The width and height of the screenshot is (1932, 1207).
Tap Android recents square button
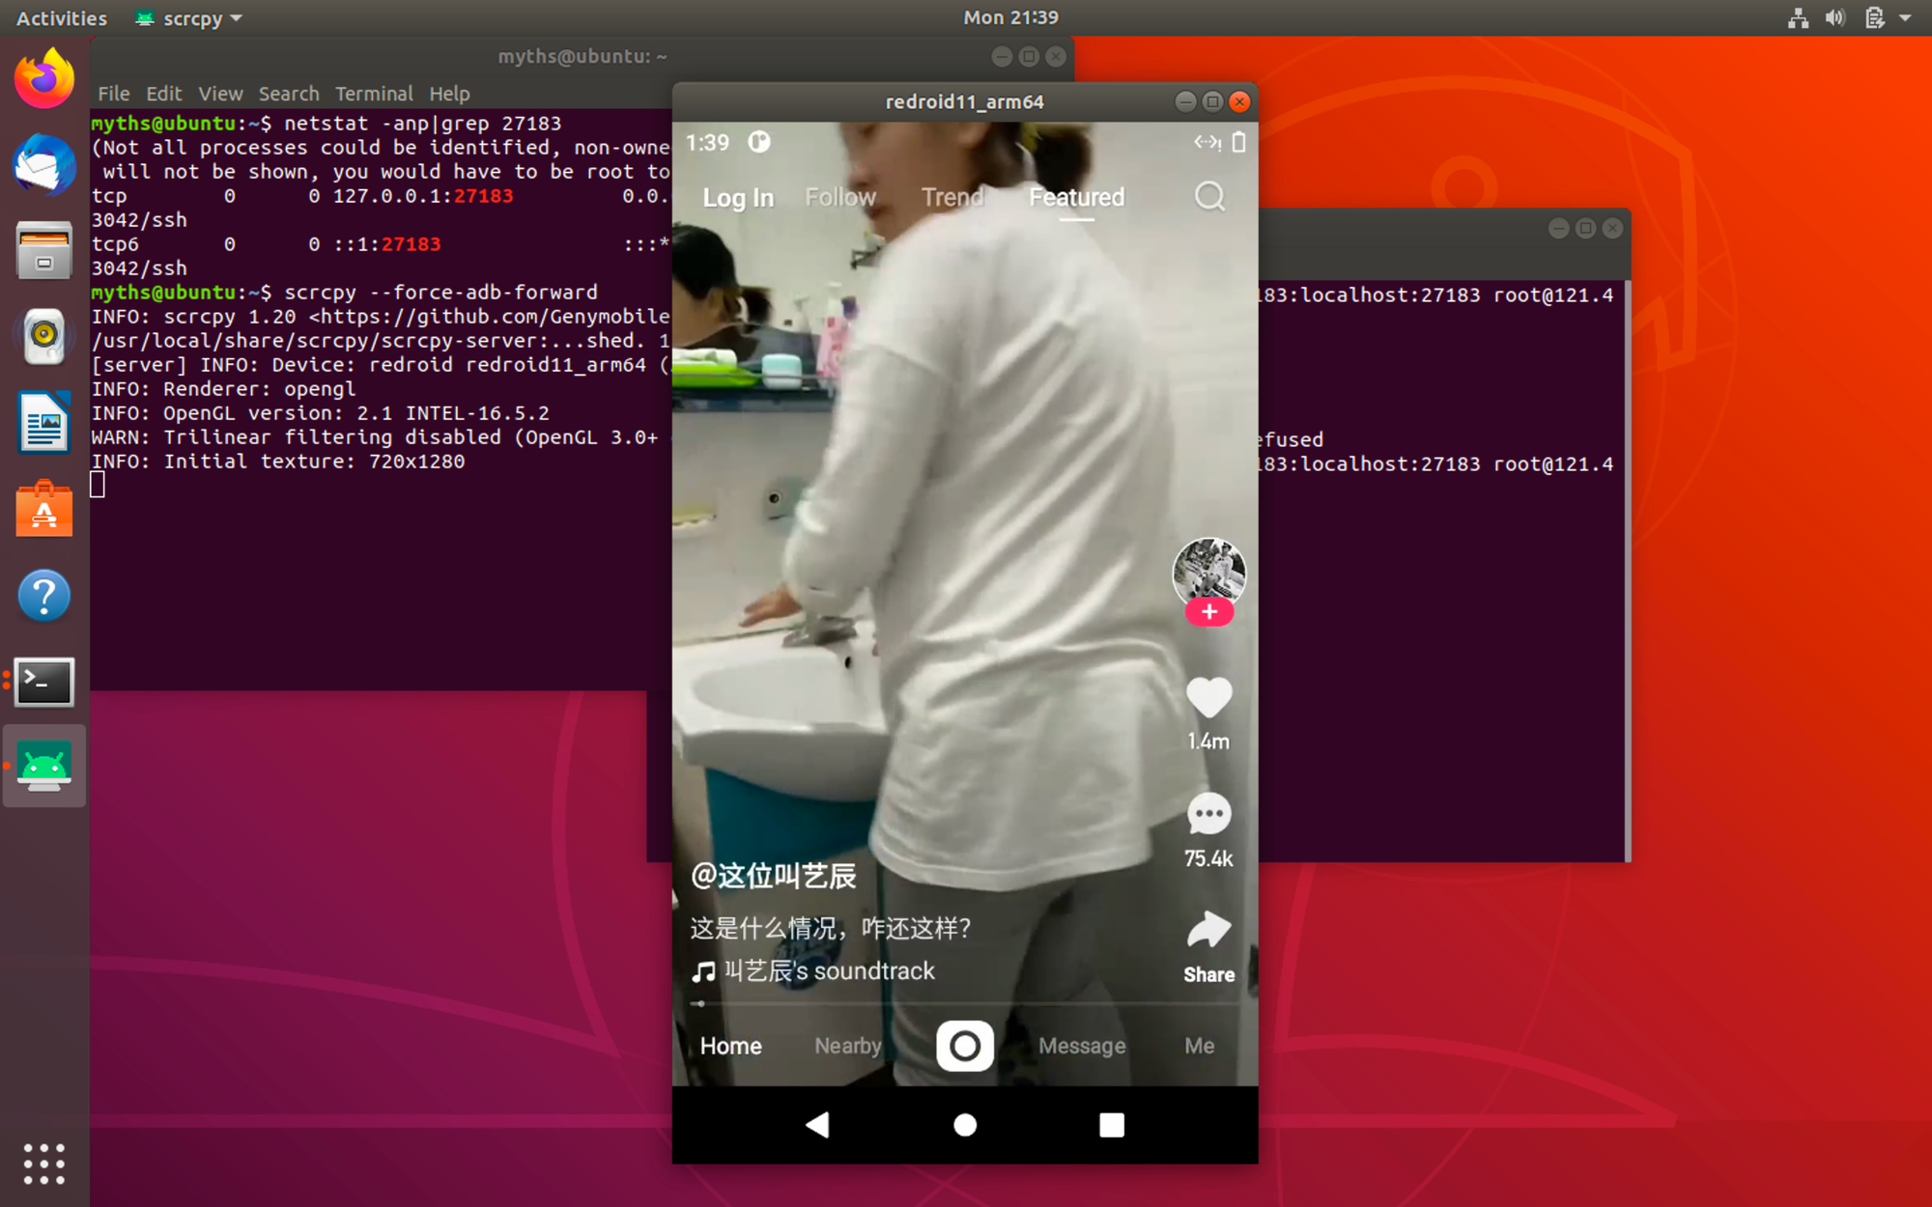coord(1112,1125)
